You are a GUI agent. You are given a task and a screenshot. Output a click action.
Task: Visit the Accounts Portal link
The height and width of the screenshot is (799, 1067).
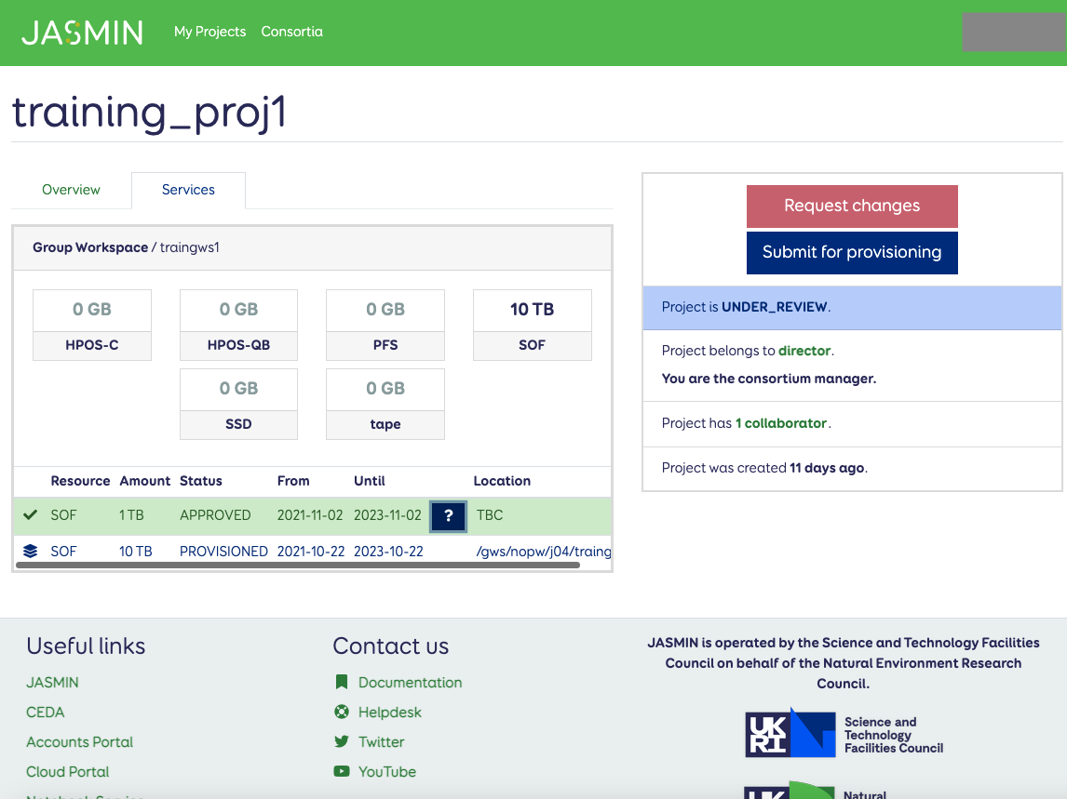click(x=79, y=742)
